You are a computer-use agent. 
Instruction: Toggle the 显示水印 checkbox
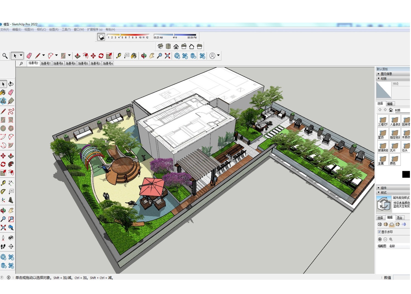pyautogui.click(x=379, y=232)
